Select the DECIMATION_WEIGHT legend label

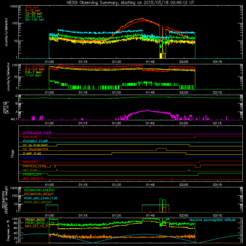tap(39, 194)
